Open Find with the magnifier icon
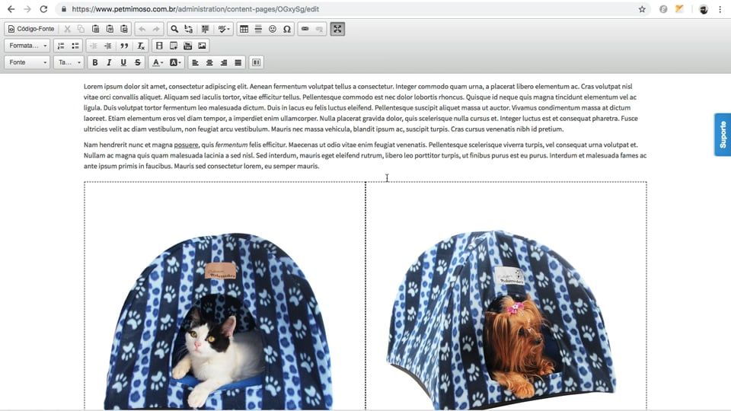The height and width of the screenshot is (411, 731). (x=174, y=29)
